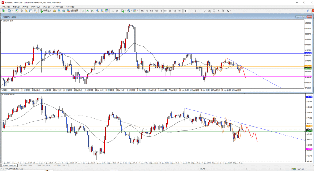Select the vertical line drawing tool
Image resolution: width=314 pixels, height=171 pixels.
click(195, 11)
